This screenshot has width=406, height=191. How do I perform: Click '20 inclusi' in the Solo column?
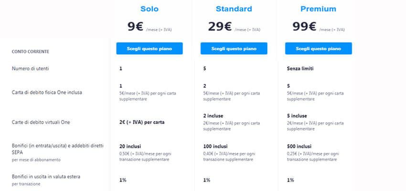click(130, 146)
